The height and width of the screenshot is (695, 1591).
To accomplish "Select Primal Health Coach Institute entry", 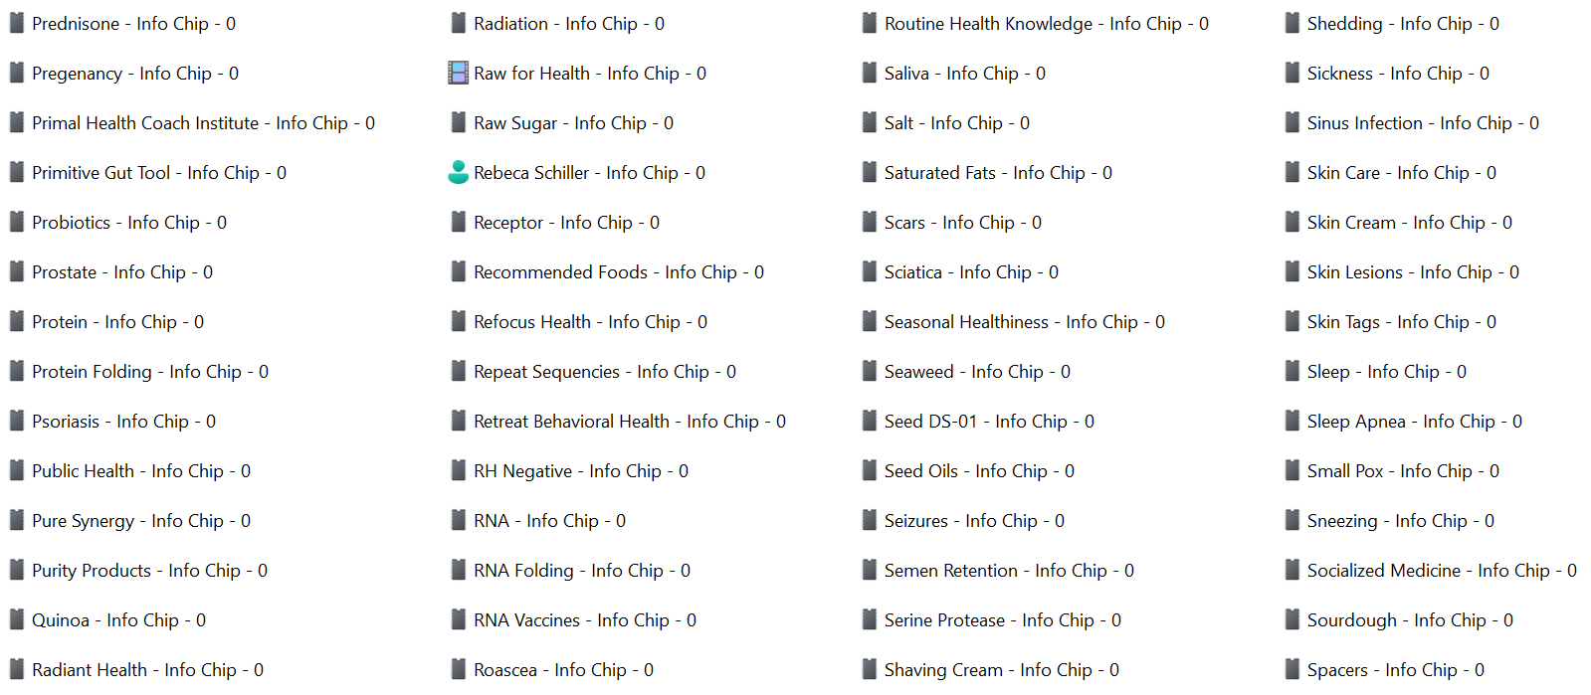I will point(203,123).
